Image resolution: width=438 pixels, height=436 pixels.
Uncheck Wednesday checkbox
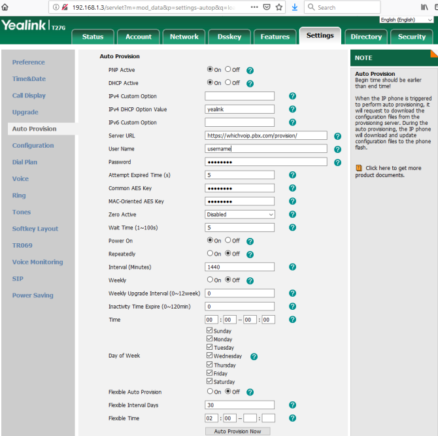(x=209, y=356)
